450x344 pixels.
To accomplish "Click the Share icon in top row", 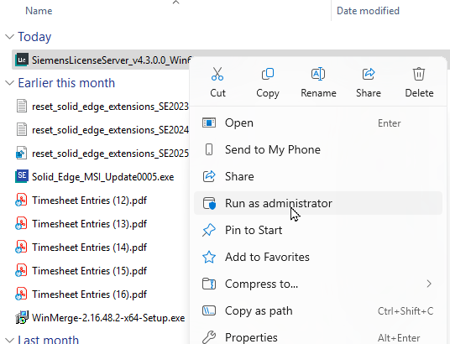I will click(x=369, y=74).
